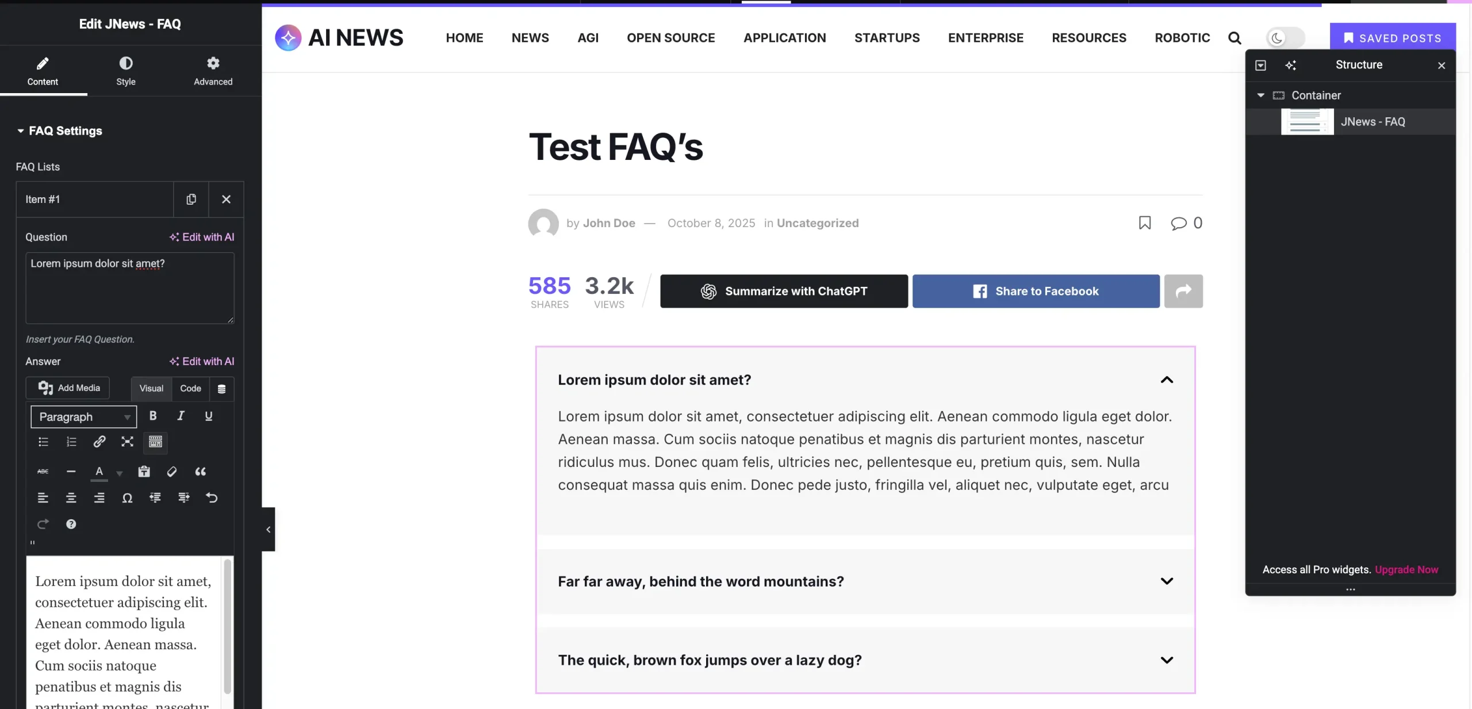
Task: Toggle the editor toolbar (kitchen sink)
Action: point(155,442)
